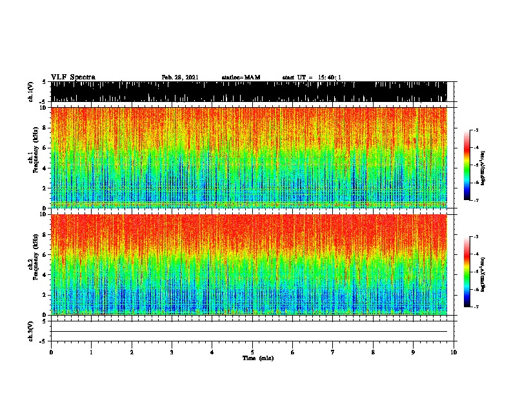Click the time axis tick label "1"
Screen dimensions: 511x395
[91, 352]
